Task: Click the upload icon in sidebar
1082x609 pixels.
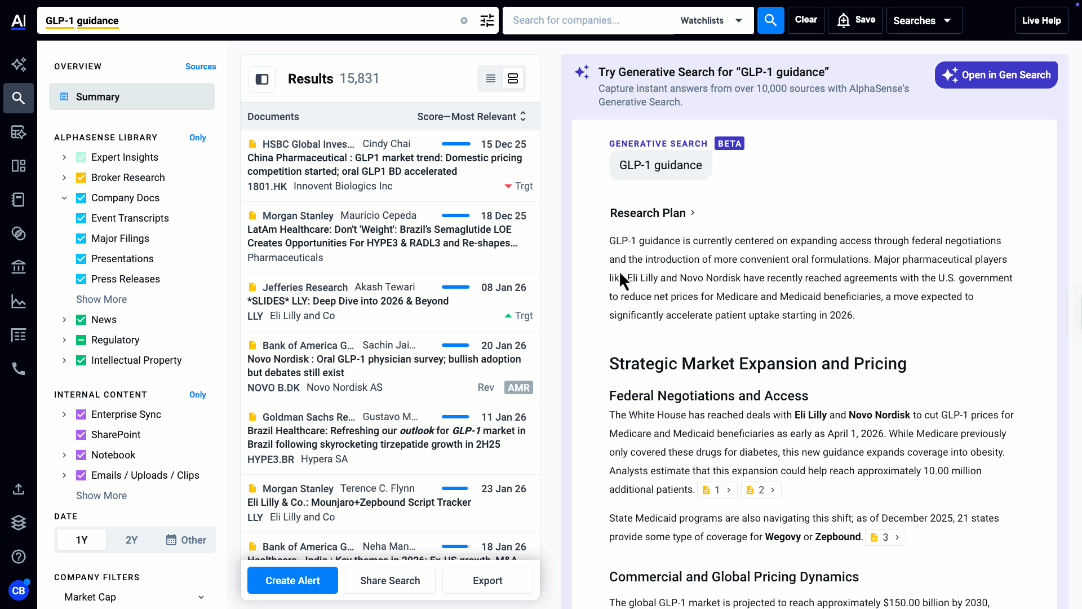Action: pos(19,489)
